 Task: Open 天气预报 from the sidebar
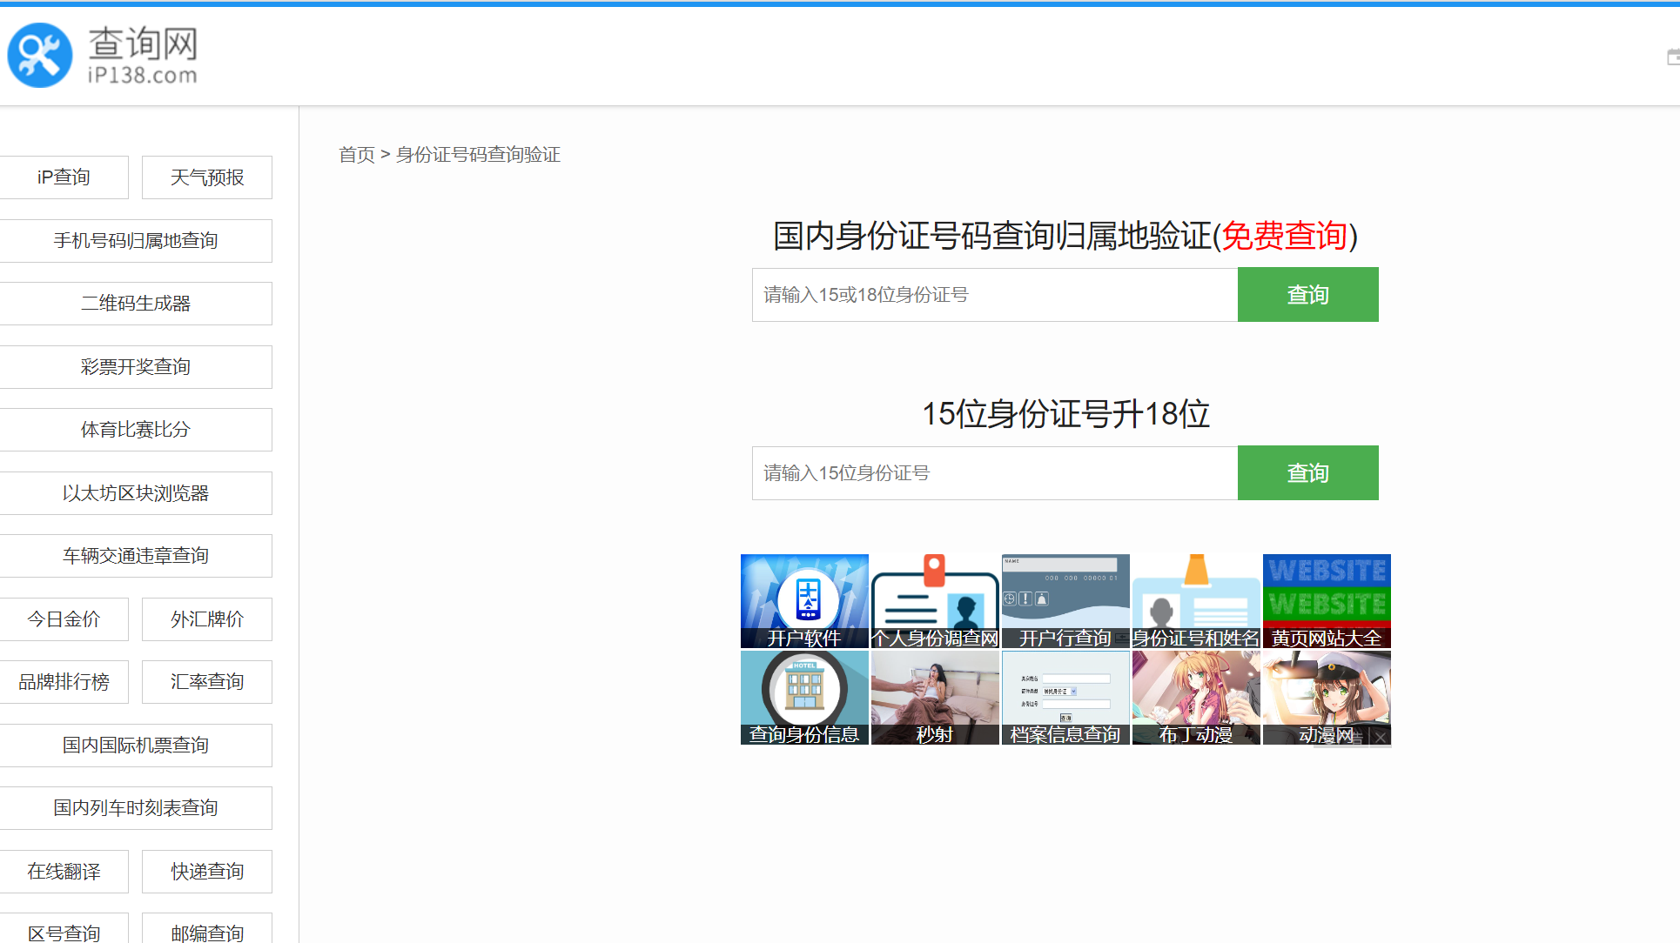pos(207,177)
